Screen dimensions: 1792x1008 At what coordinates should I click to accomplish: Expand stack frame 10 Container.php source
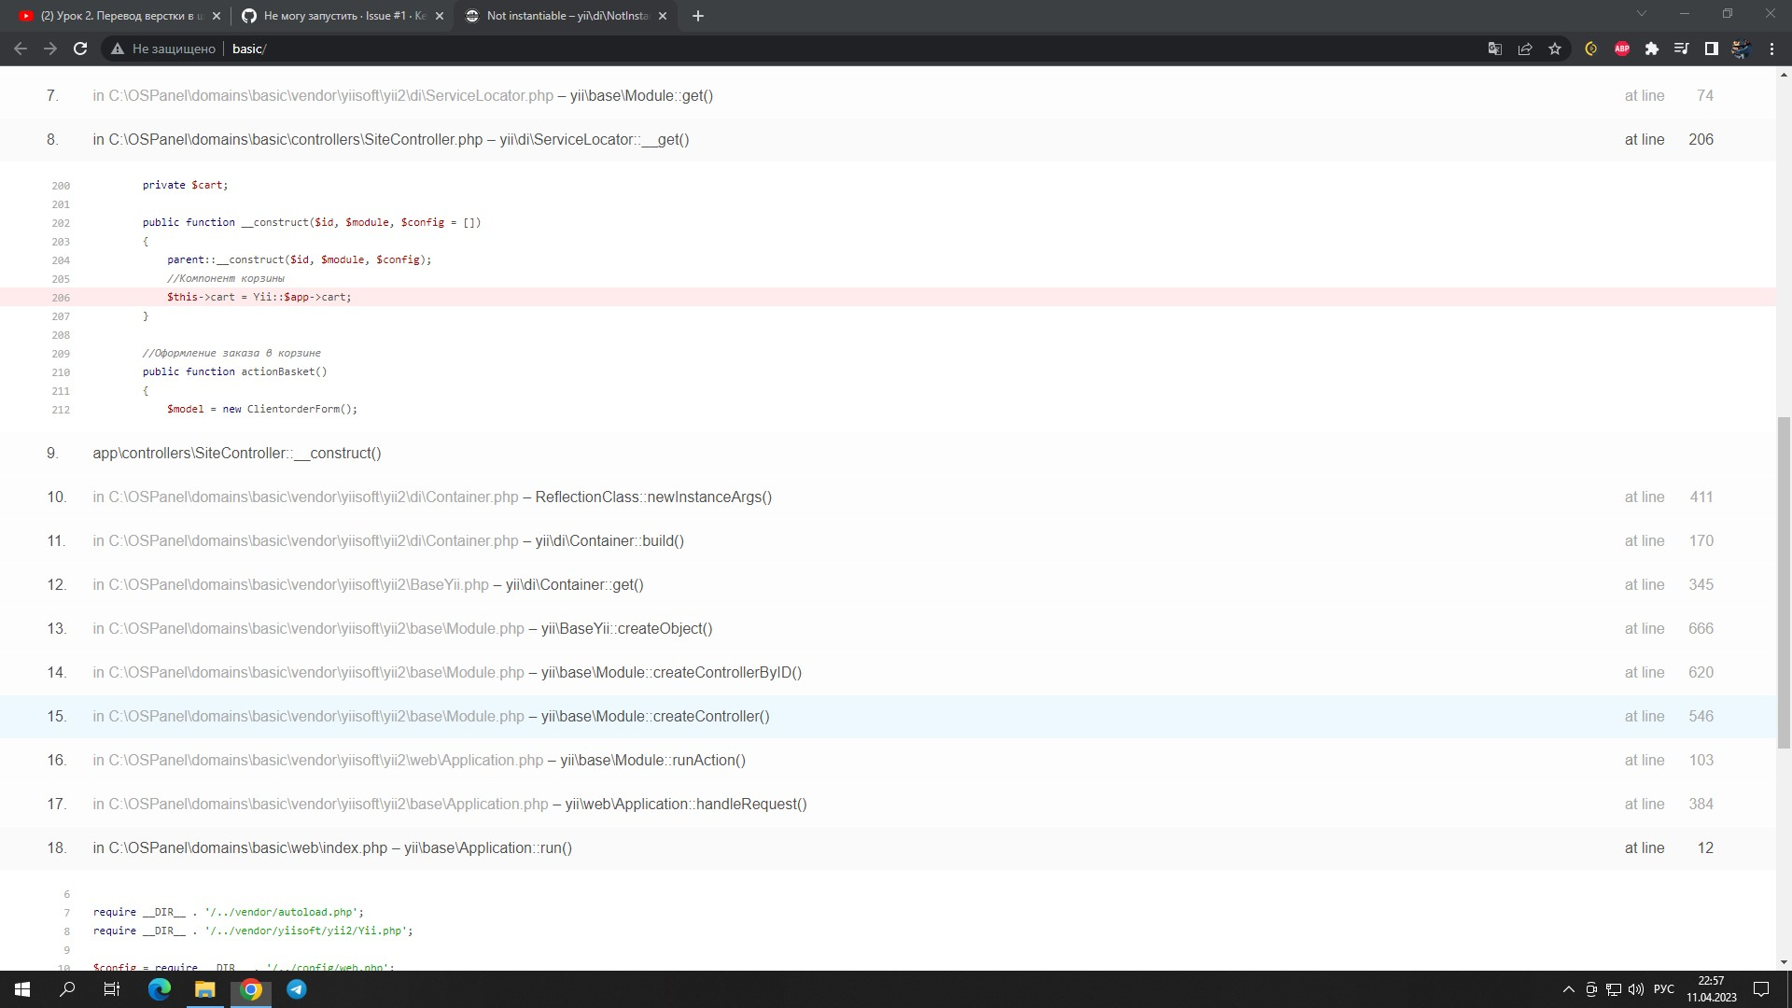(x=429, y=497)
